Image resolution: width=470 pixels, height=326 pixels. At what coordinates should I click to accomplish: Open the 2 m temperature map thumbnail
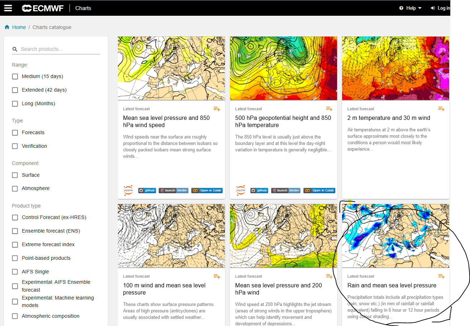tap(395, 68)
